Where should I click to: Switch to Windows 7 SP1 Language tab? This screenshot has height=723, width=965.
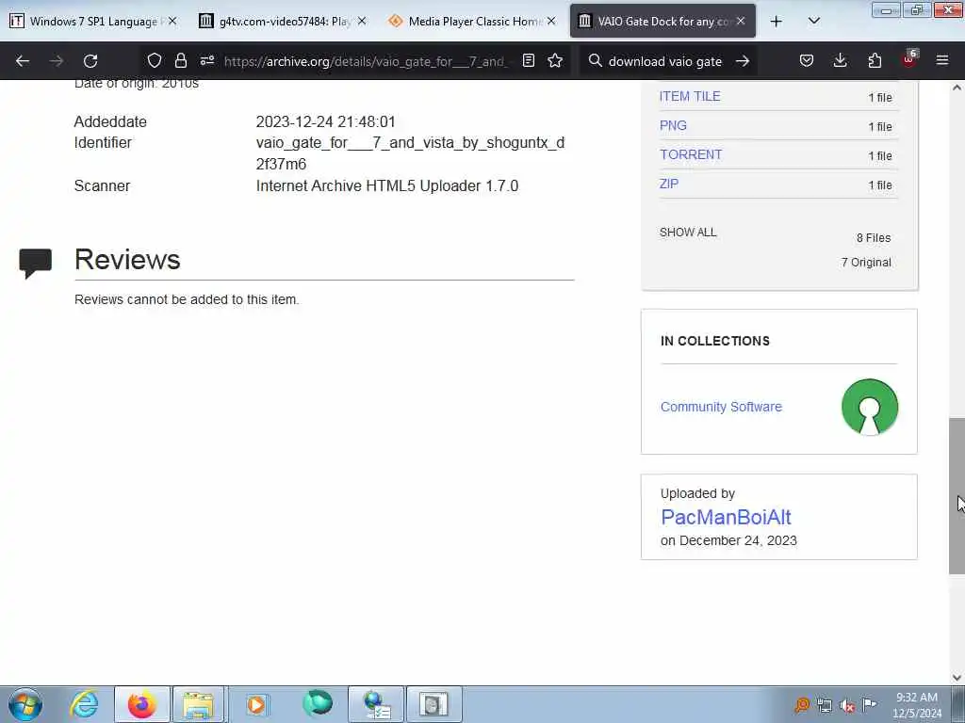93,22
